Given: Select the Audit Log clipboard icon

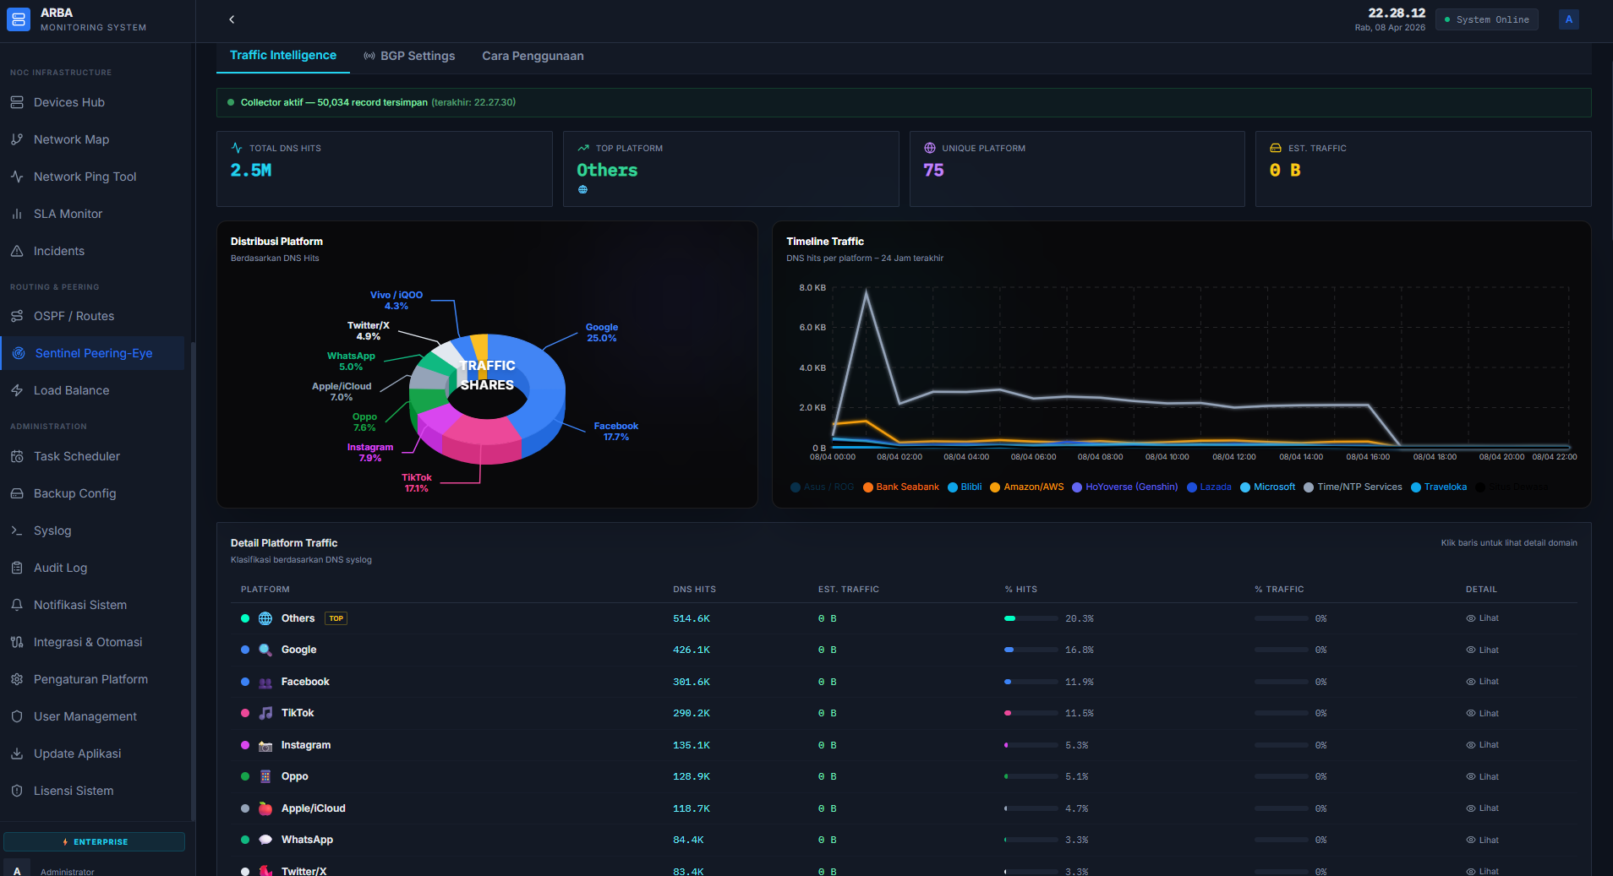Looking at the screenshot, I should click(17, 568).
